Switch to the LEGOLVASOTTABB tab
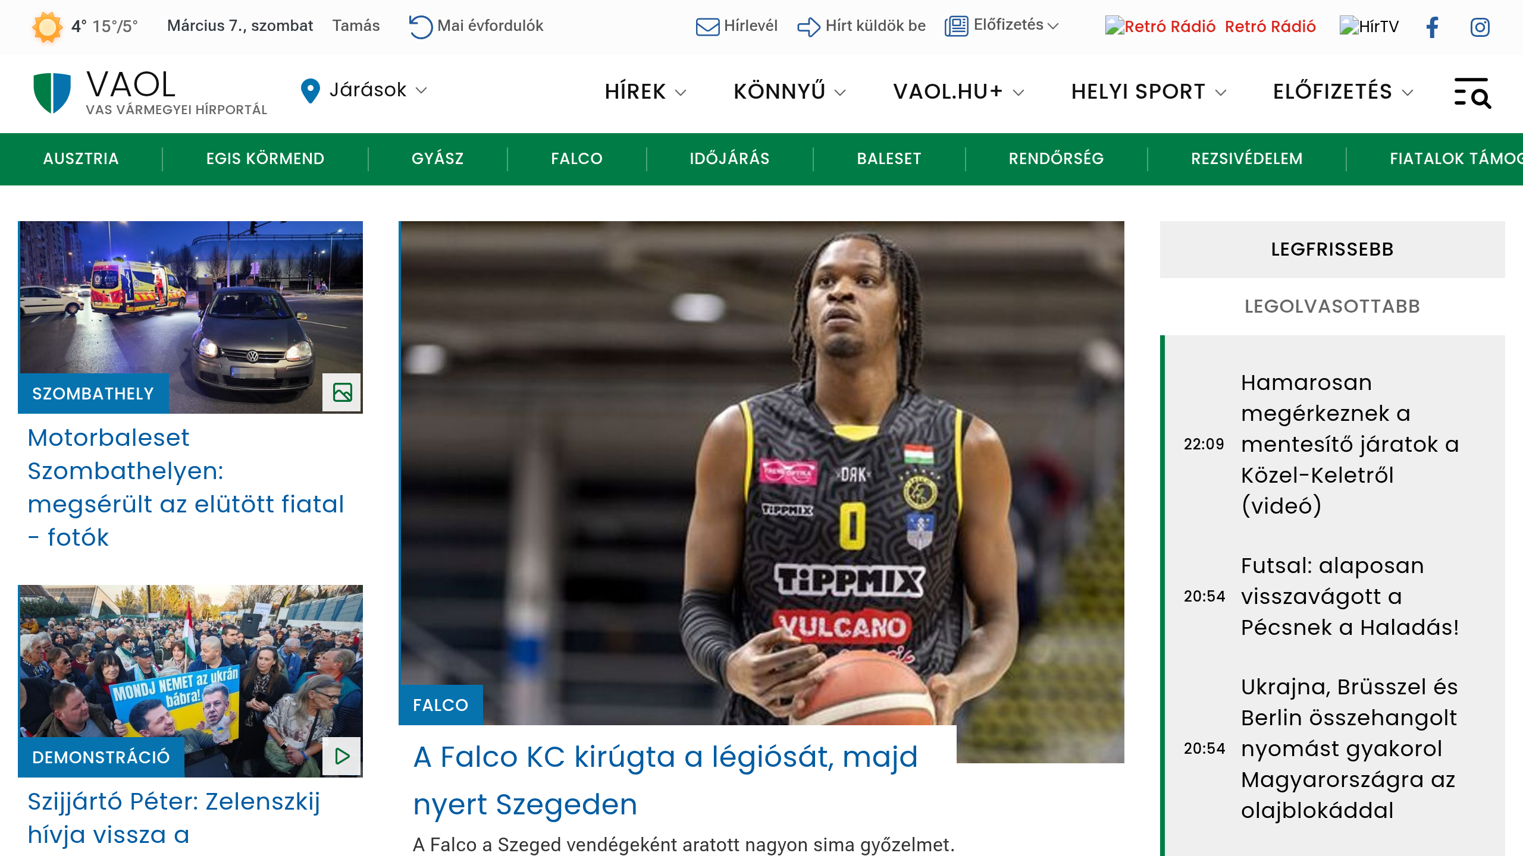Screen dimensions: 1523x856 (1331, 307)
